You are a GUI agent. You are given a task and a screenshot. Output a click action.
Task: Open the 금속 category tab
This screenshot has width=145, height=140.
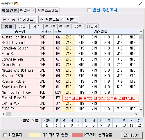coord(78,26)
